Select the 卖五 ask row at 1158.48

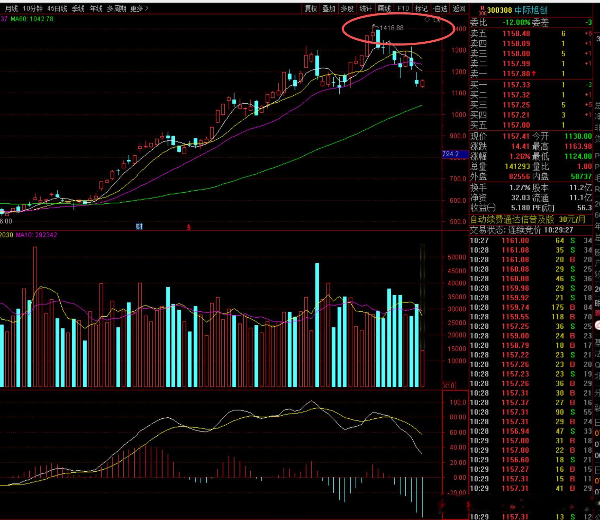[x=531, y=34]
